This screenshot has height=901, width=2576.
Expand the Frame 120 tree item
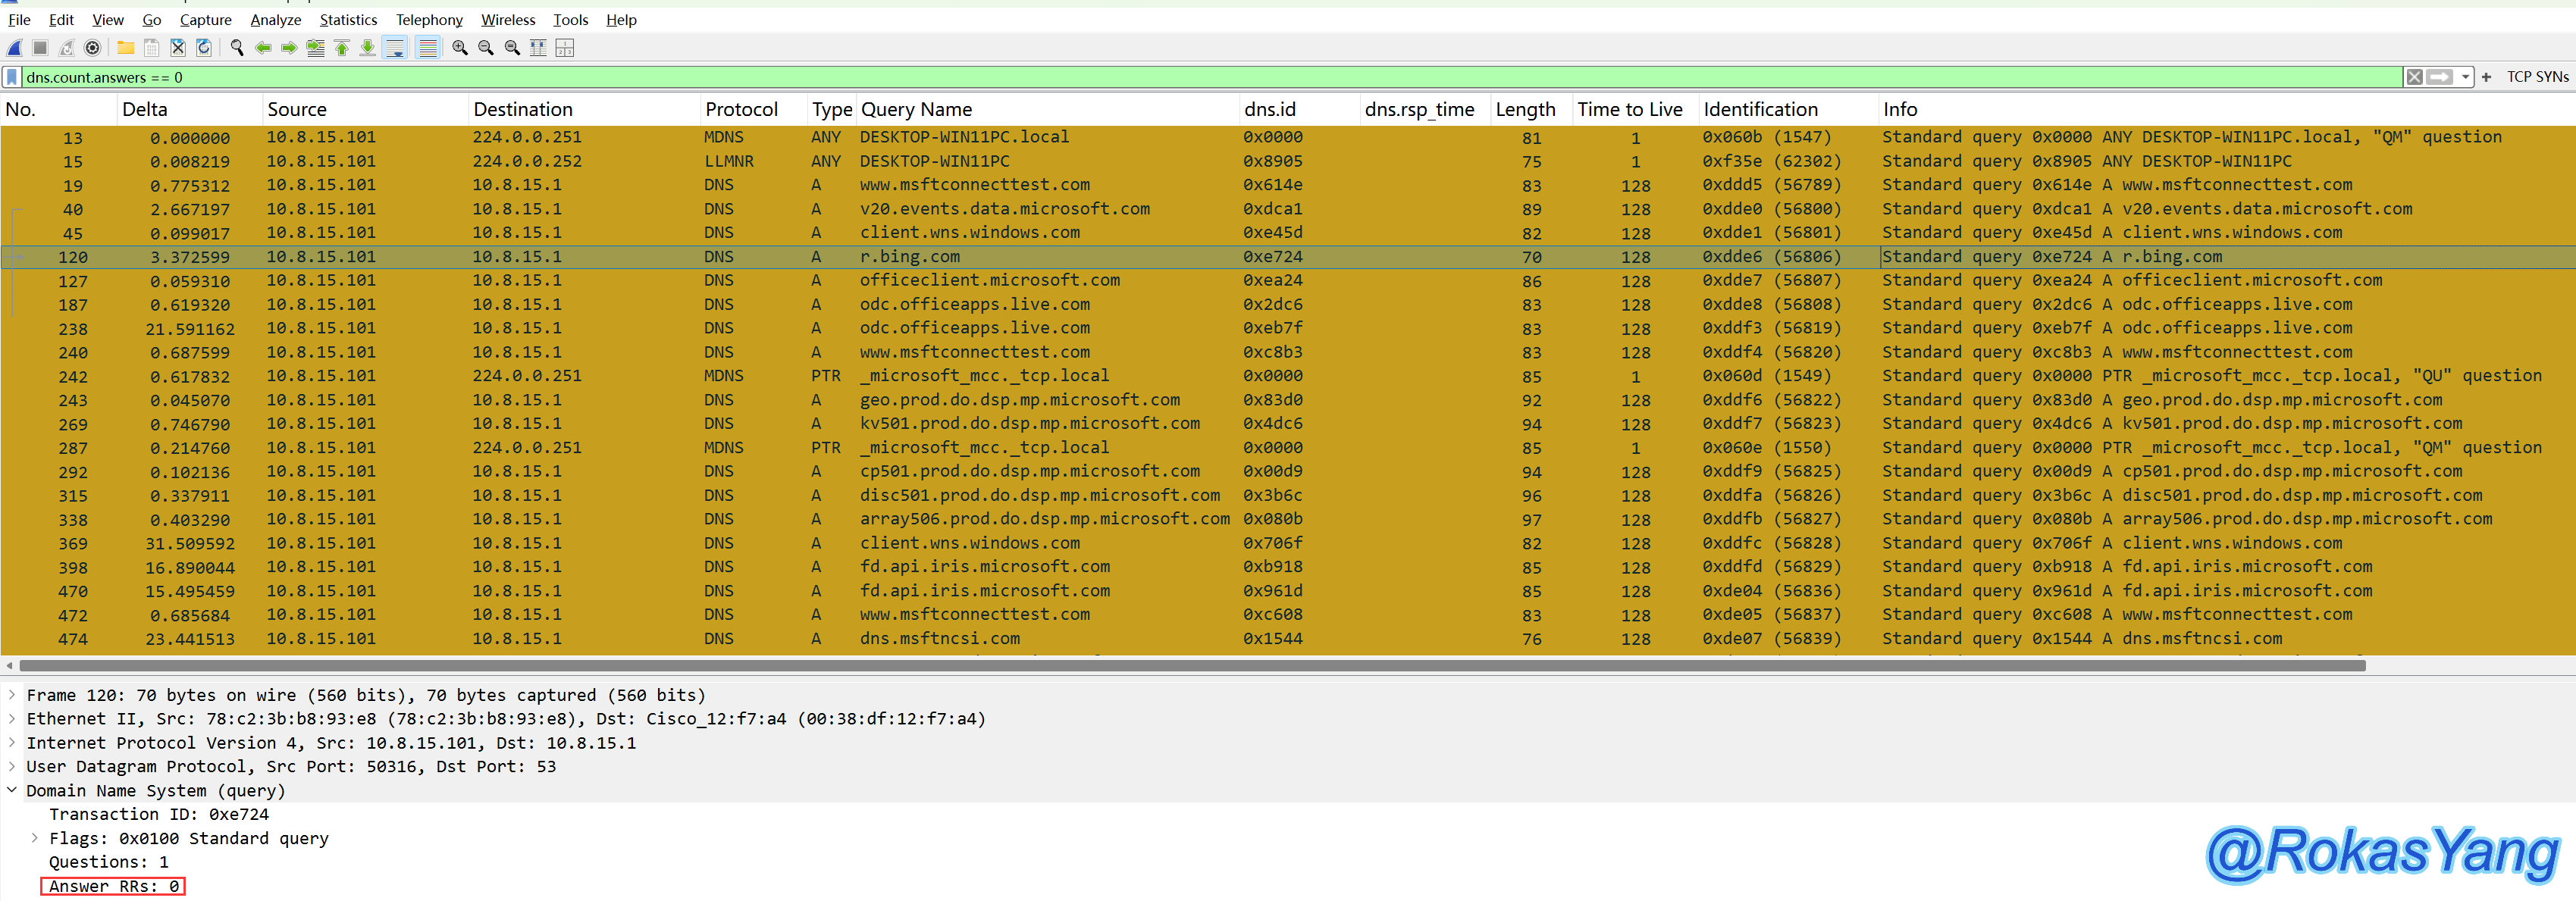click(x=12, y=694)
